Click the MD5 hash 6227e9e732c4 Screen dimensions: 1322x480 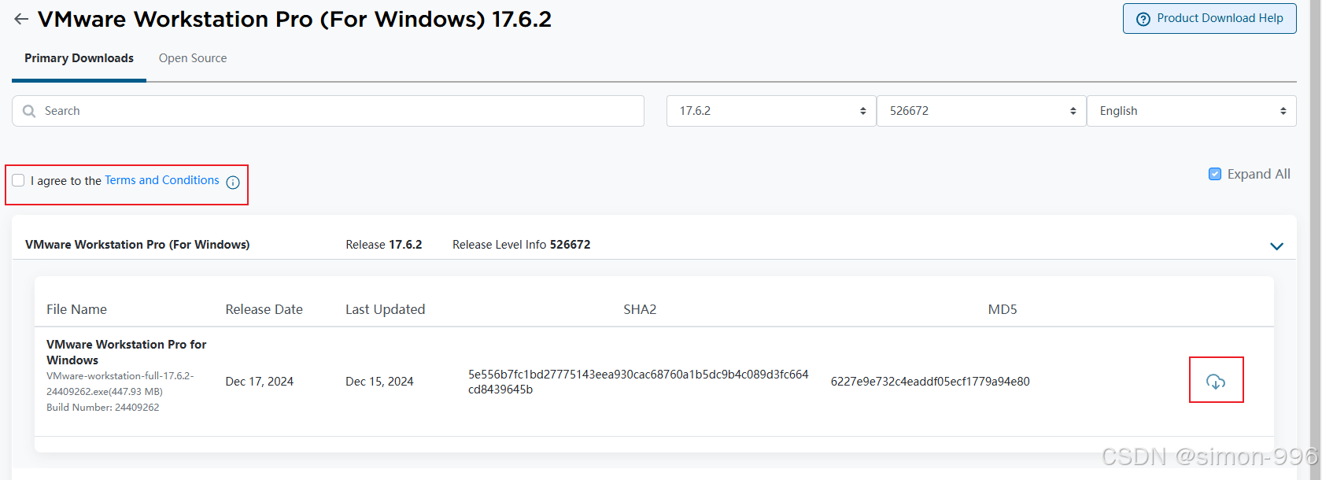click(x=930, y=382)
